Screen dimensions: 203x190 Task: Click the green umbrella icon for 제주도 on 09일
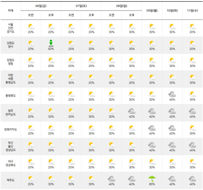pyautogui.click(x=152, y=179)
